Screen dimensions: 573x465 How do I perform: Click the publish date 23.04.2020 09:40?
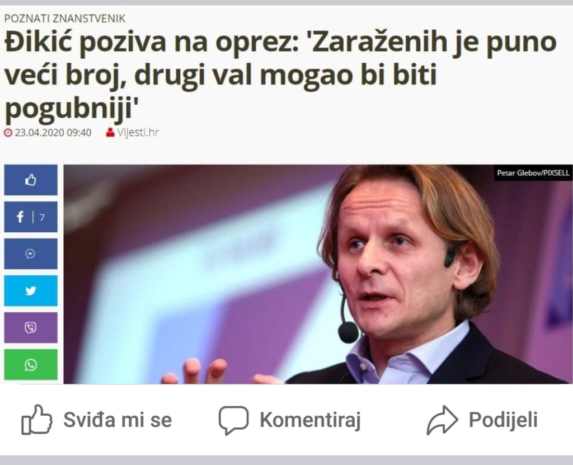point(53,132)
